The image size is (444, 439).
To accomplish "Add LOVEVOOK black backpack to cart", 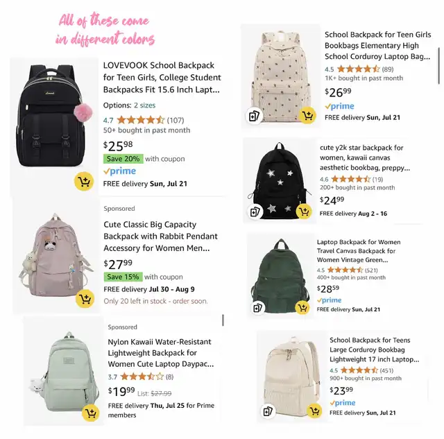I will [x=84, y=181].
